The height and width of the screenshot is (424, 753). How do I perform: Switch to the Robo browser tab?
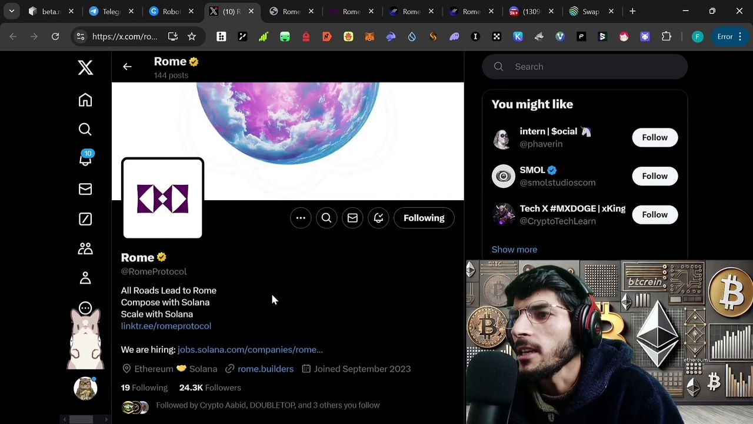171,11
